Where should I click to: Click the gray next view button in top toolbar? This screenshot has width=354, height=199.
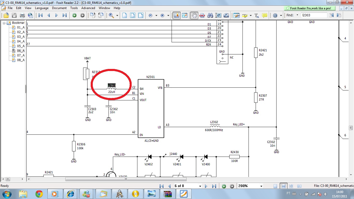[x=82, y=15]
